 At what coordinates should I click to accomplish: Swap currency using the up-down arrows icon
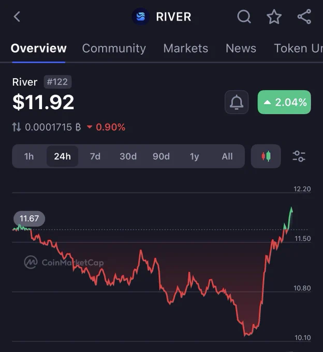(17, 127)
